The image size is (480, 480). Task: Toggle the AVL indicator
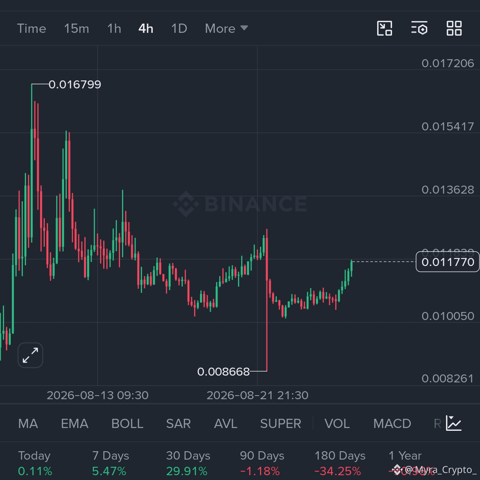pyautogui.click(x=226, y=424)
